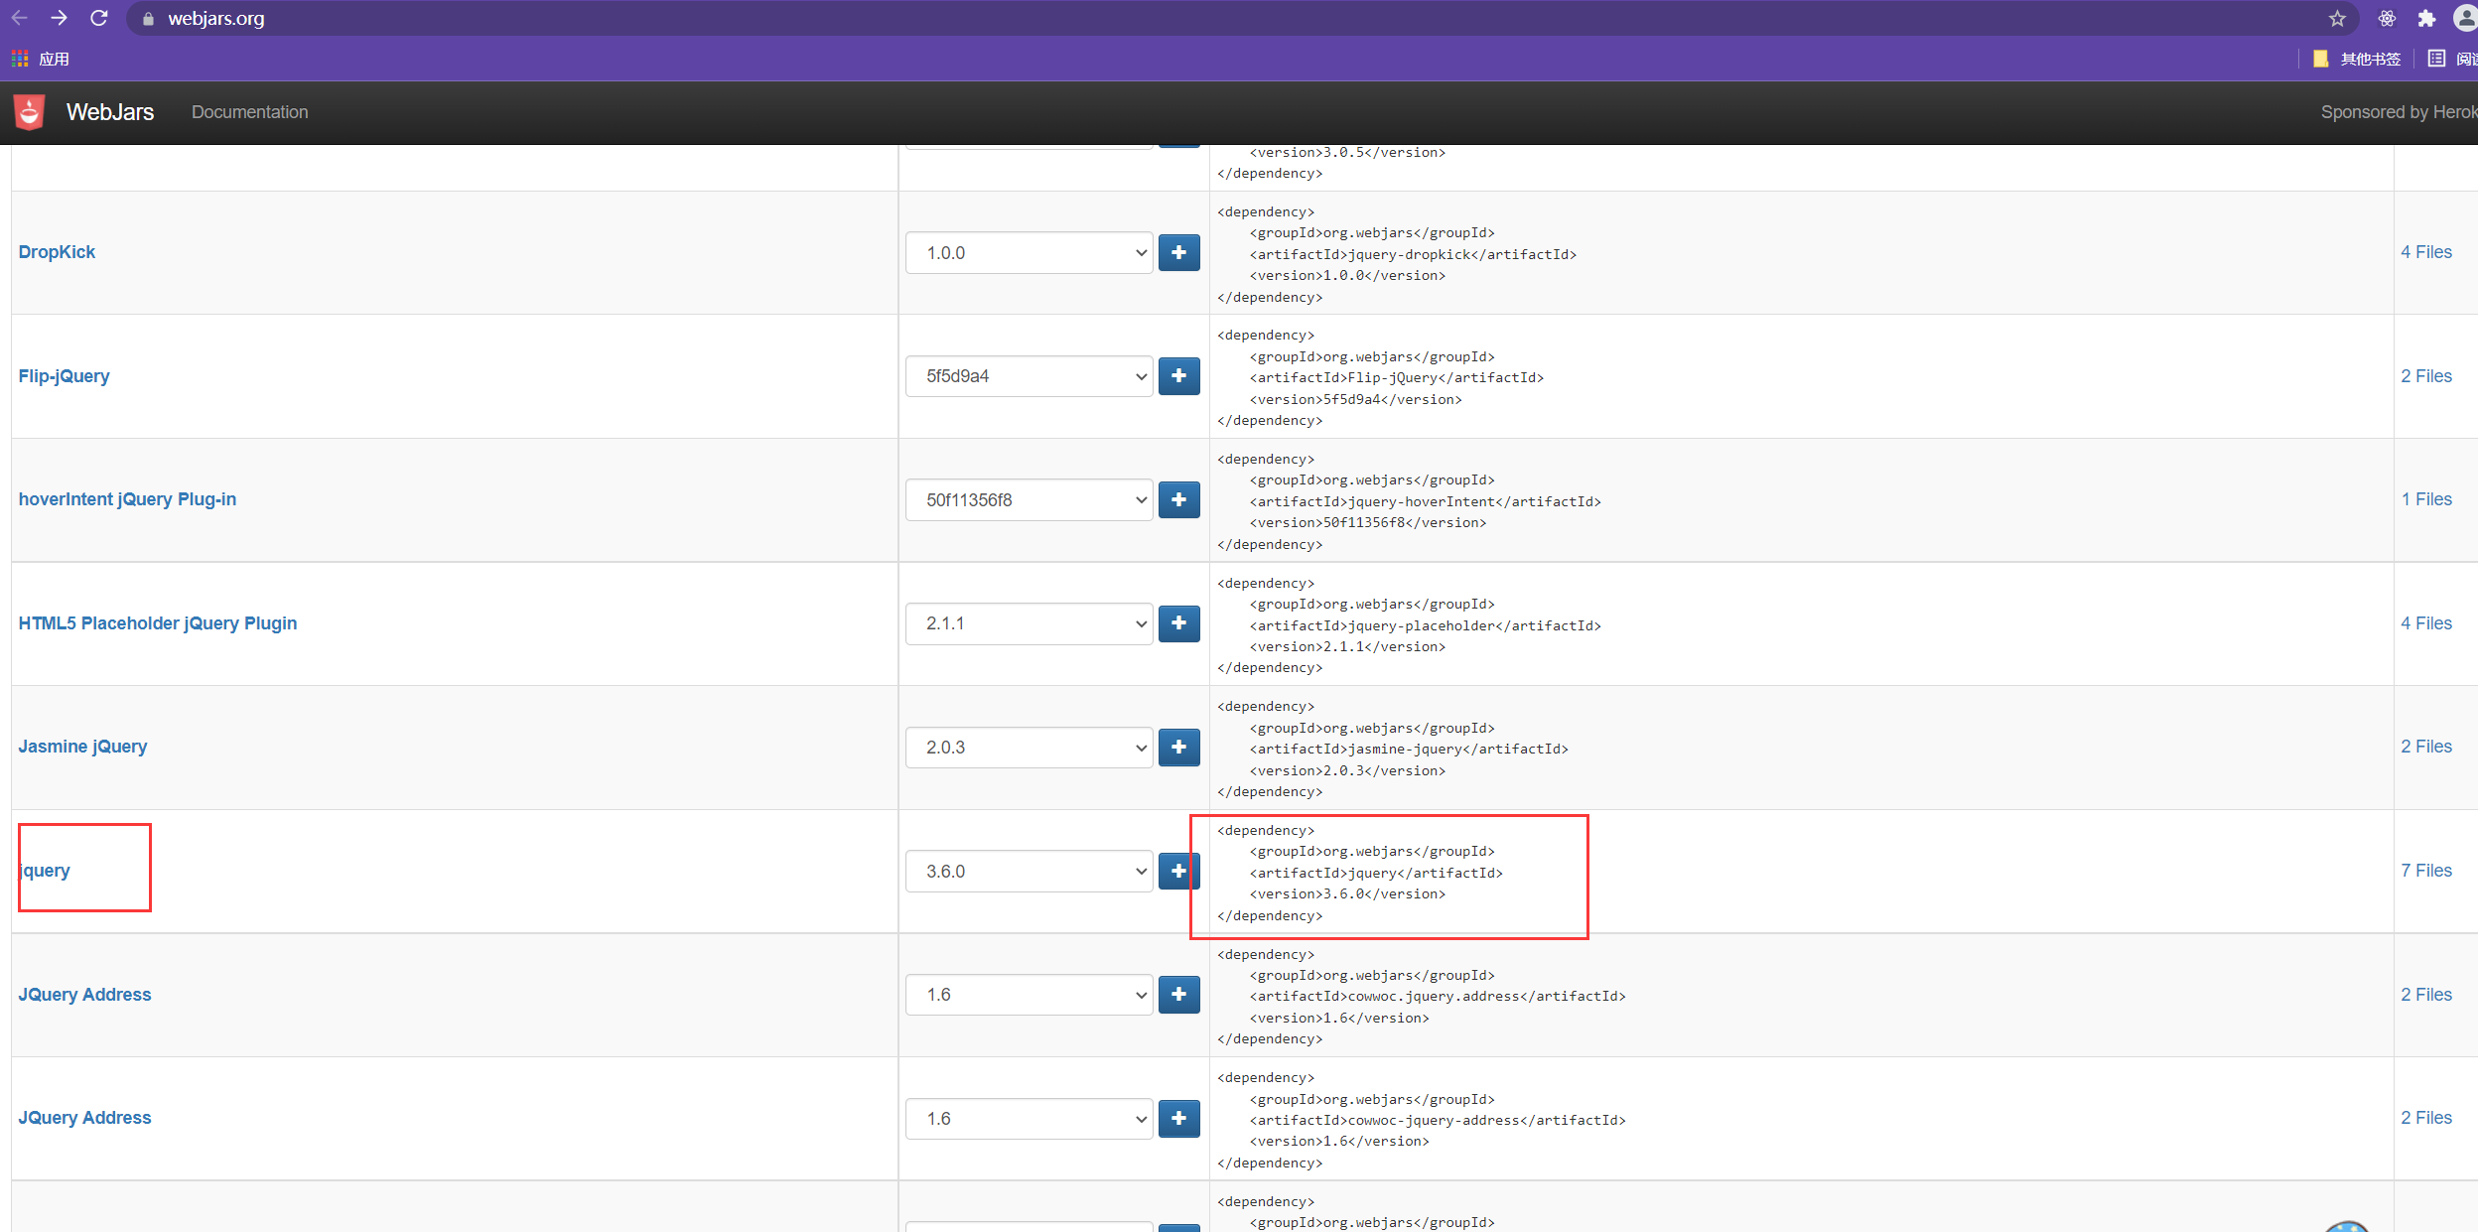Open hoverIntent version dropdown showing 50f11356f8

[x=1029, y=500]
